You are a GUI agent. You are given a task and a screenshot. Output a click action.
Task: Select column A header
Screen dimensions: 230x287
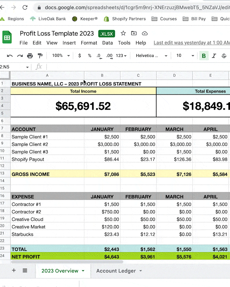(47, 75)
